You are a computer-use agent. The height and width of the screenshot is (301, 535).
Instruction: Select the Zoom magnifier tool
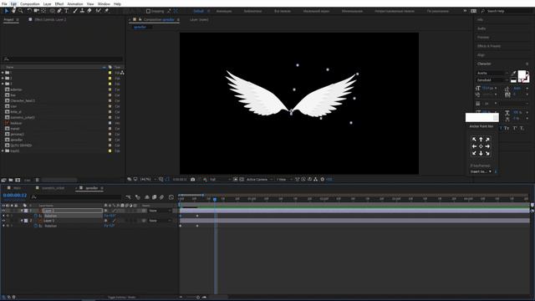tap(21, 11)
